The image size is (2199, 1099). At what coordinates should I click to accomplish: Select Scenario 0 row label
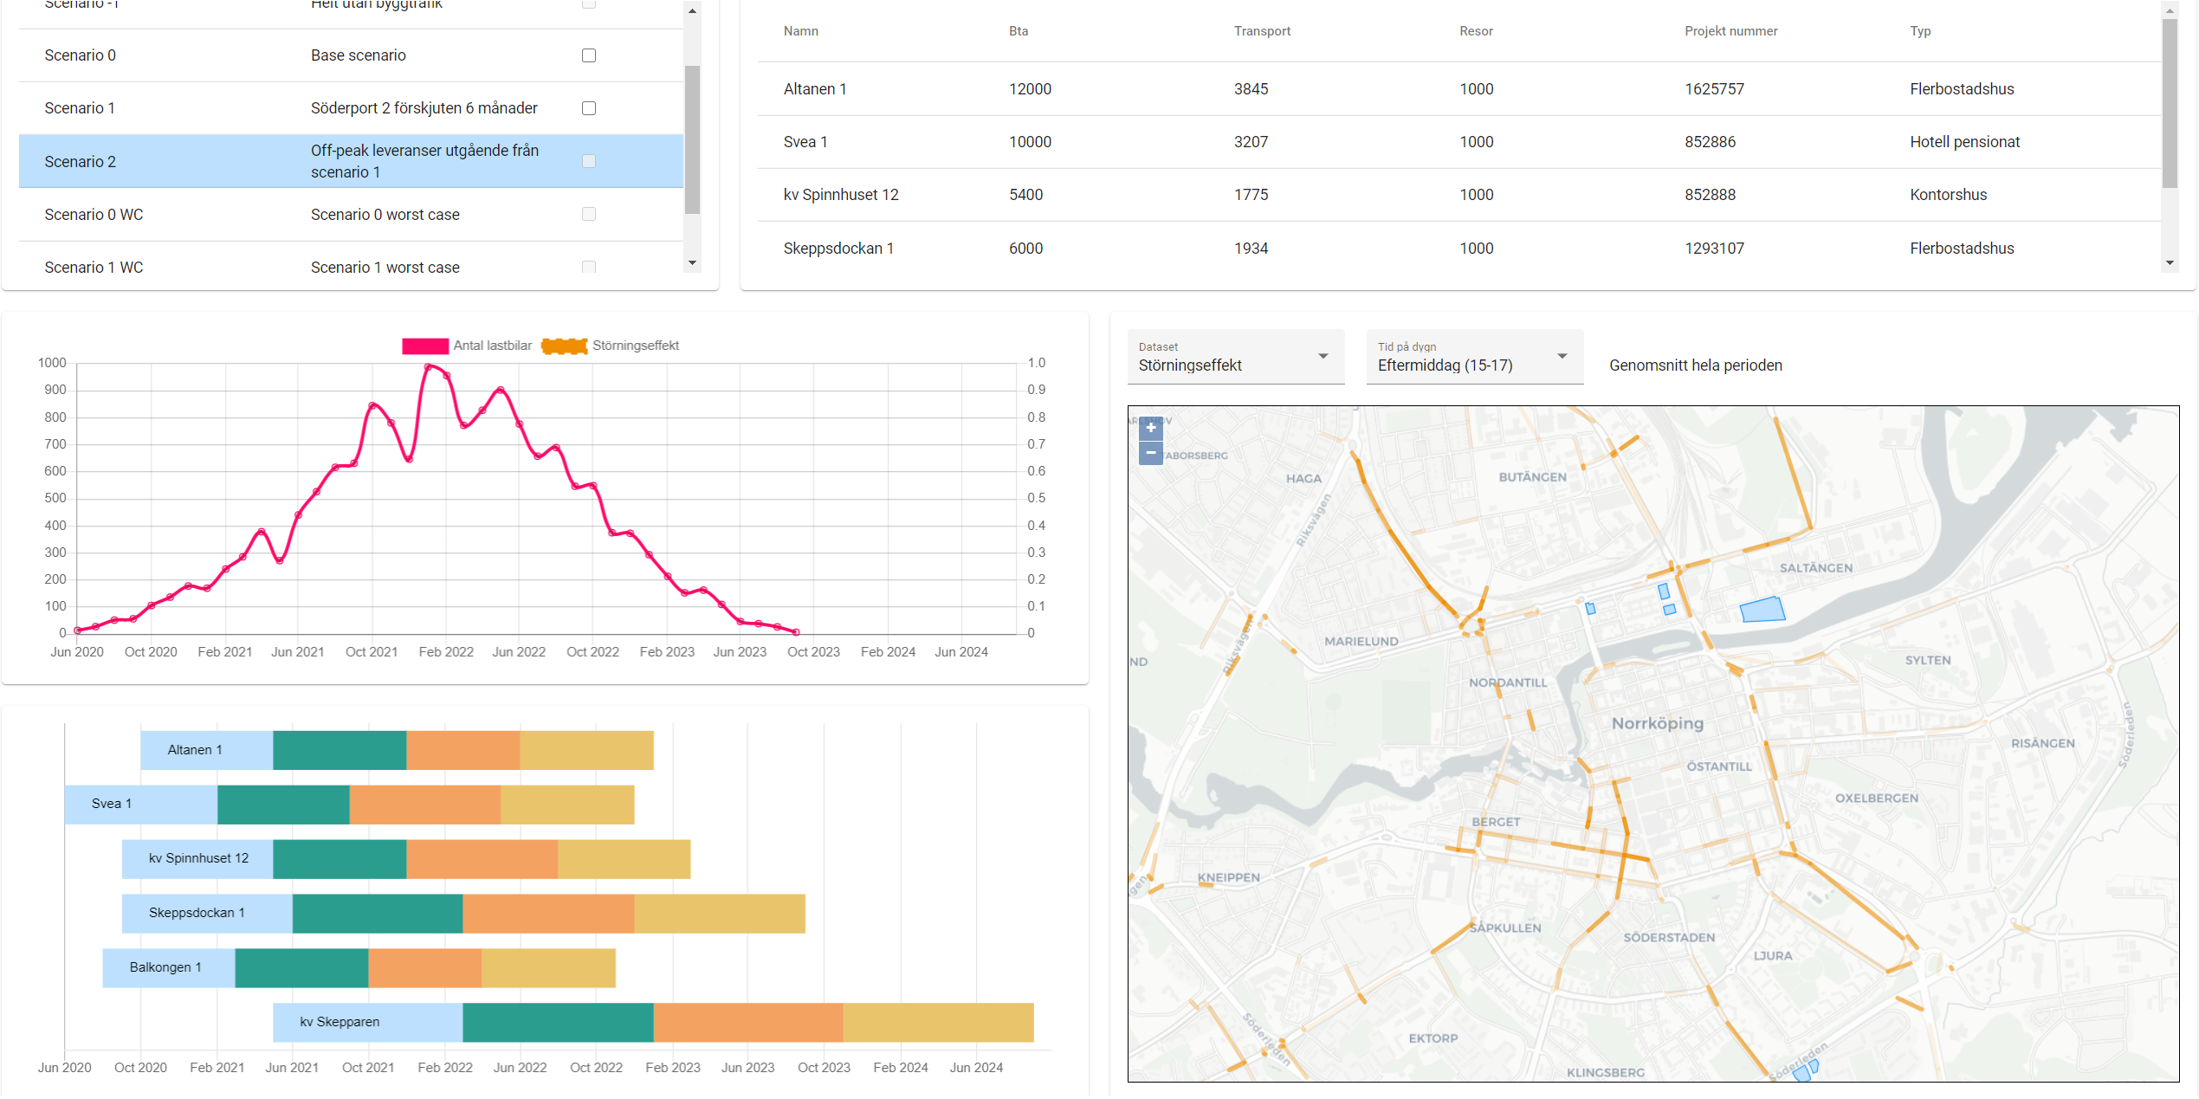point(81,55)
